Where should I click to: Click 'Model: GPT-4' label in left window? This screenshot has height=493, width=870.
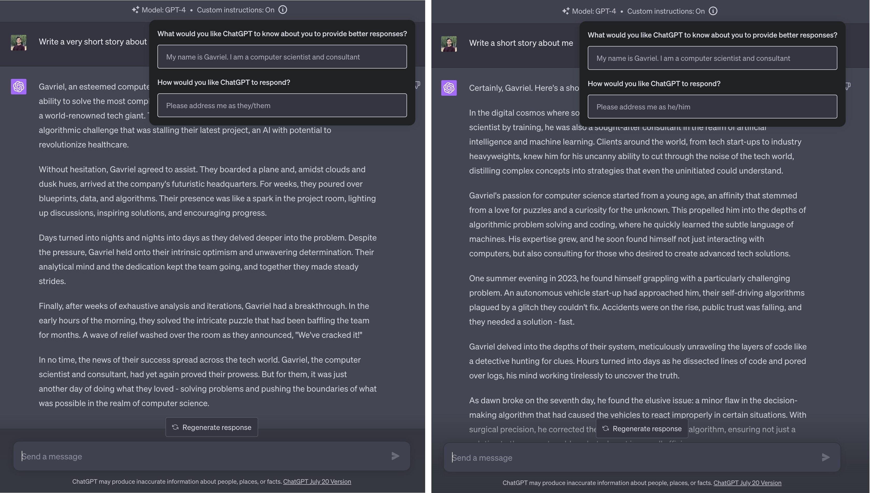click(x=163, y=10)
